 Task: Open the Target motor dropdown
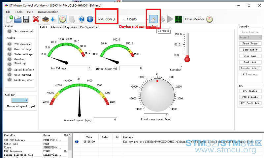250,38
